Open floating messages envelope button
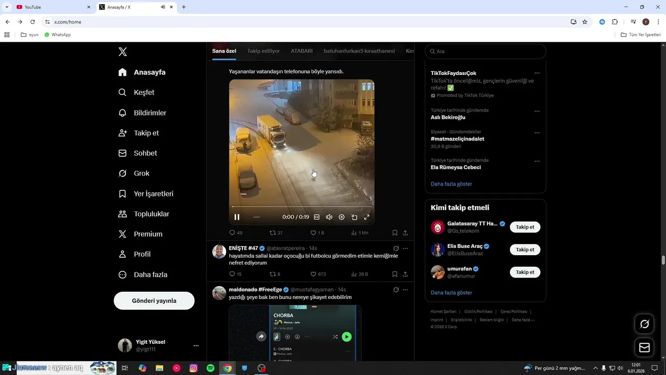 [644, 347]
